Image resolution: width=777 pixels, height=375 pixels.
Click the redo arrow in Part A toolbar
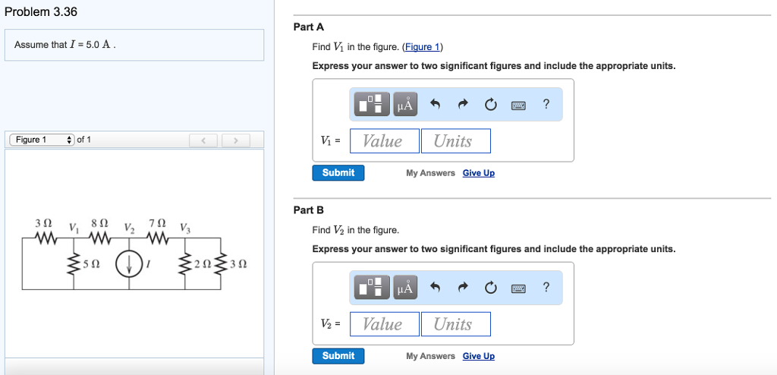click(x=463, y=104)
